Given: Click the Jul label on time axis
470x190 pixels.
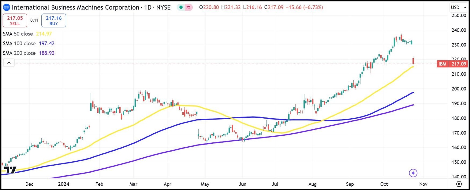Looking at the screenshot, I should [x=275, y=184].
